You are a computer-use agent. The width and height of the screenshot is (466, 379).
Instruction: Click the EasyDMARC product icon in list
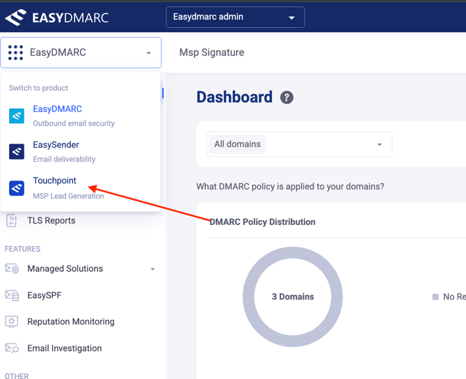click(17, 116)
